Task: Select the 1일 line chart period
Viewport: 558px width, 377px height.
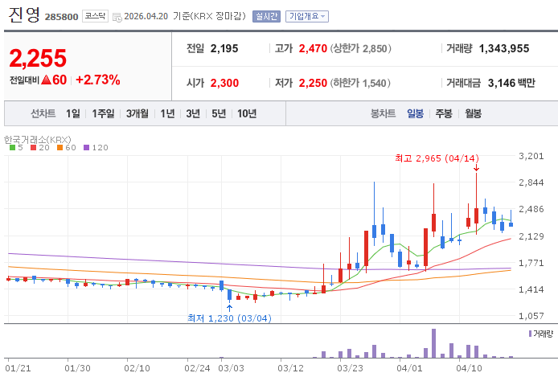Action: [72, 113]
